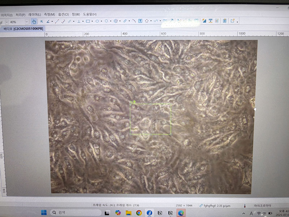Select the text annotation tool
289x217 pixels.
pos(140,21)
